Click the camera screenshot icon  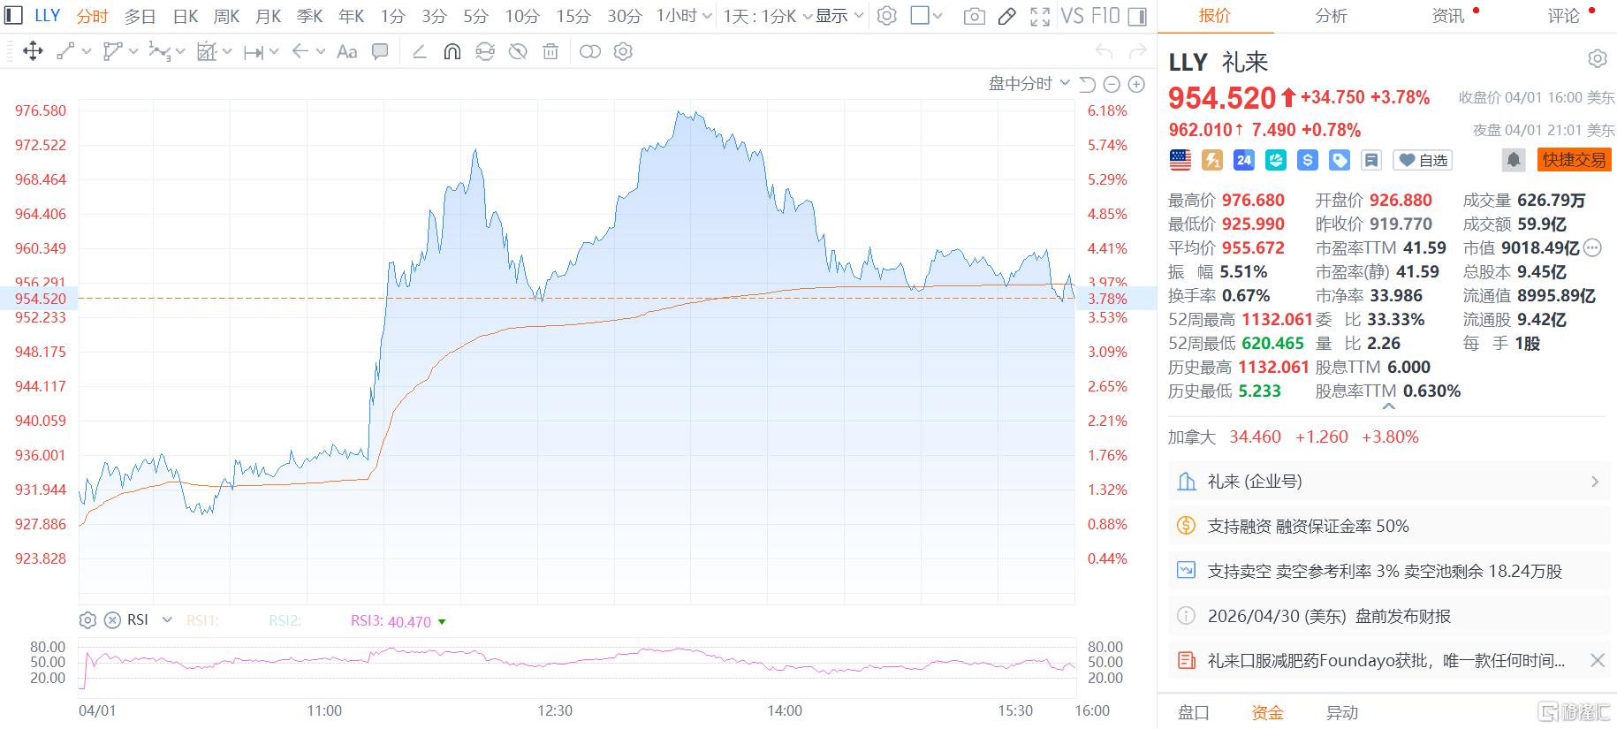tap(974, 16)
